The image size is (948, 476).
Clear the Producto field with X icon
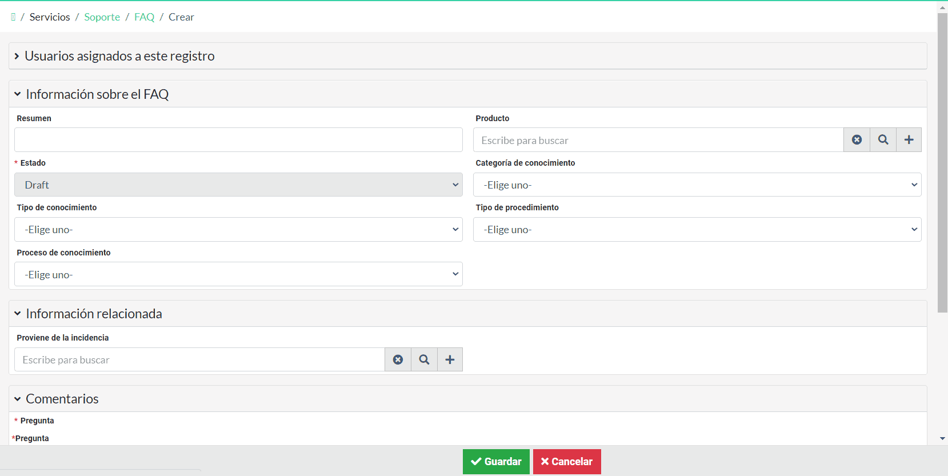(x=857, y=140)
